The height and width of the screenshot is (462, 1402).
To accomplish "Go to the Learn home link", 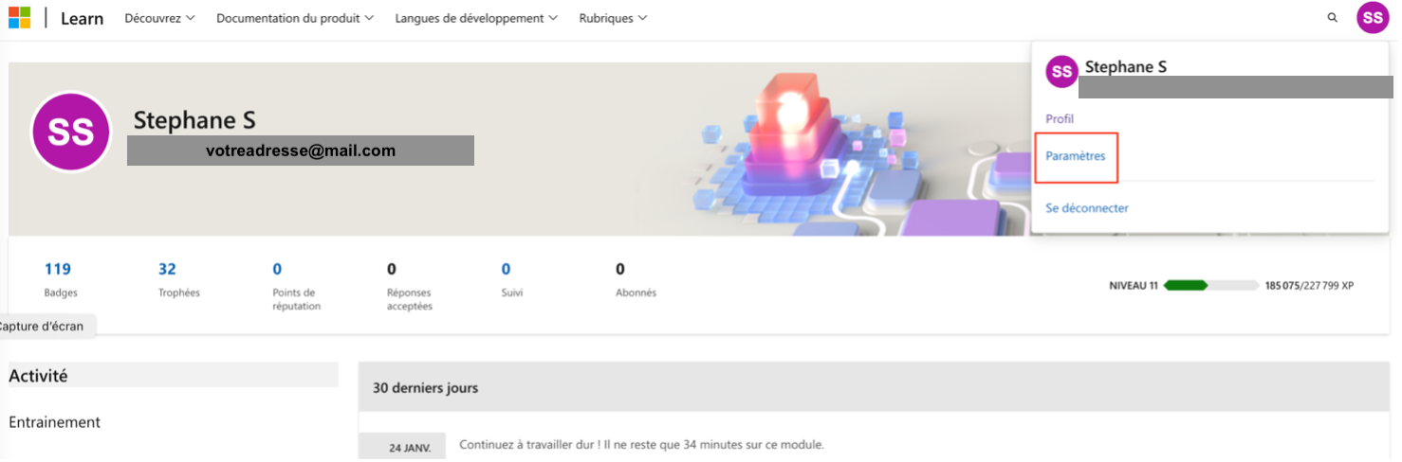I will tap(82, 19).
